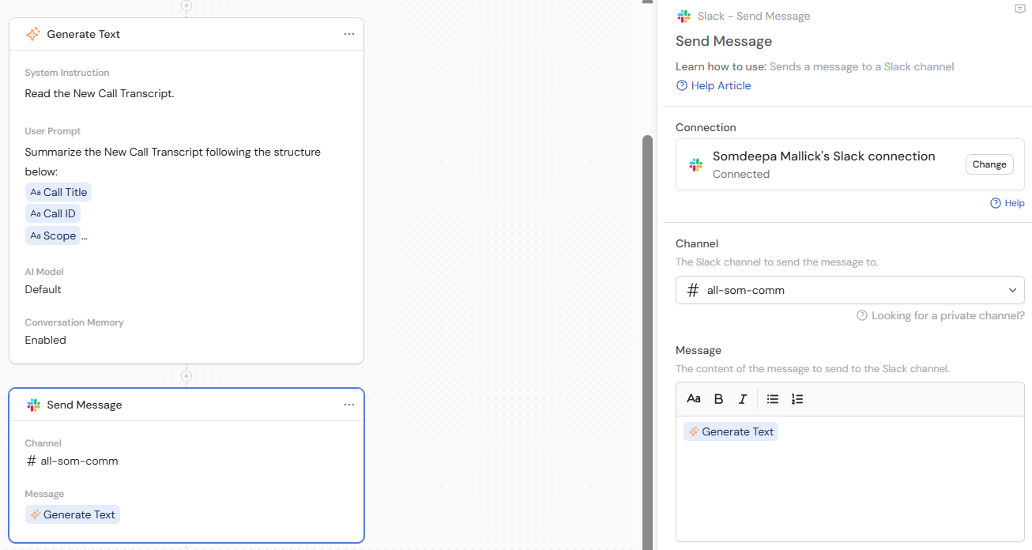The image size is (1032, 550).
Task: Click the plus icon above Generate Text
Action: [186, 7]
